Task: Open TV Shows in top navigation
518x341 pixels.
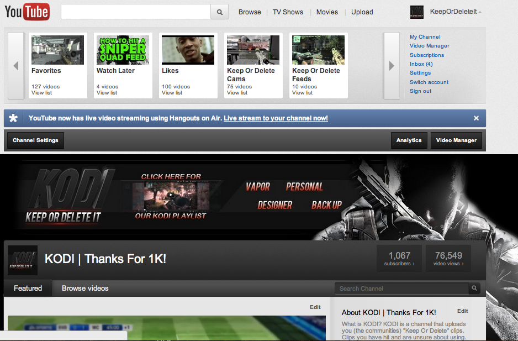Action: [288, 12]
